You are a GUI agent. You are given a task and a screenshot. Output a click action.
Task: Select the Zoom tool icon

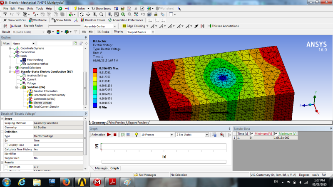coord(95,15)
